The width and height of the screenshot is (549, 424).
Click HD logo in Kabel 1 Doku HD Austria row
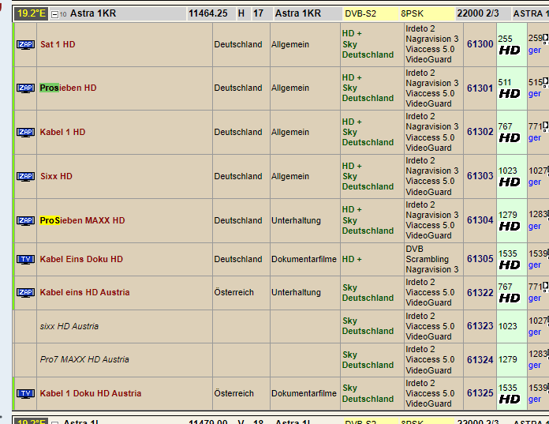click(x=510, y=399)
